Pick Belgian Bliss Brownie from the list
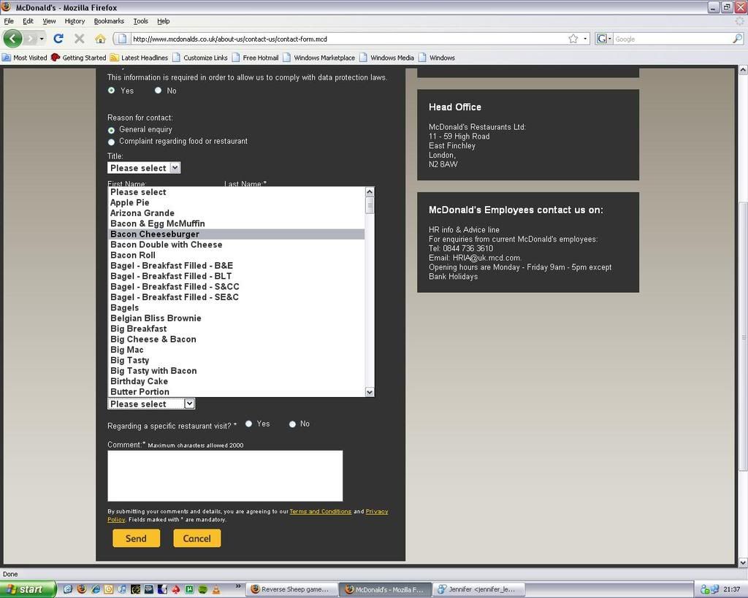Screen dimensions: 748x598 tap(236, 318)
